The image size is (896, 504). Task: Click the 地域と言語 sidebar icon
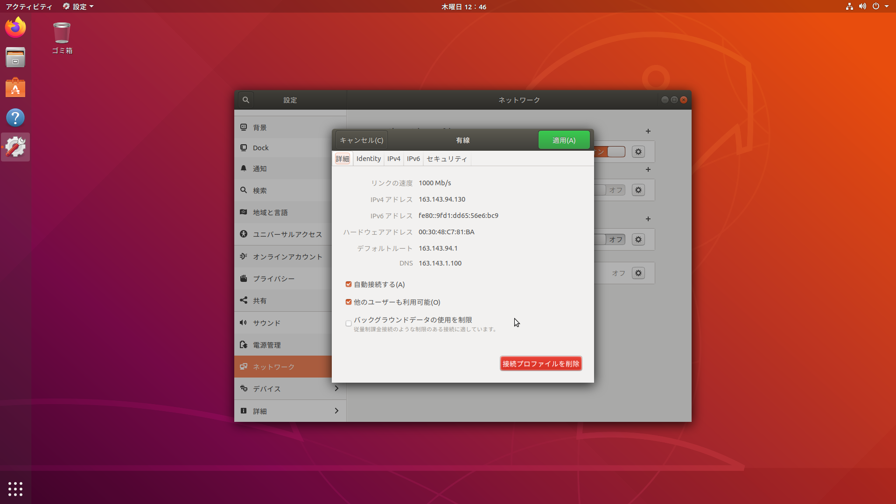point(244,212)
